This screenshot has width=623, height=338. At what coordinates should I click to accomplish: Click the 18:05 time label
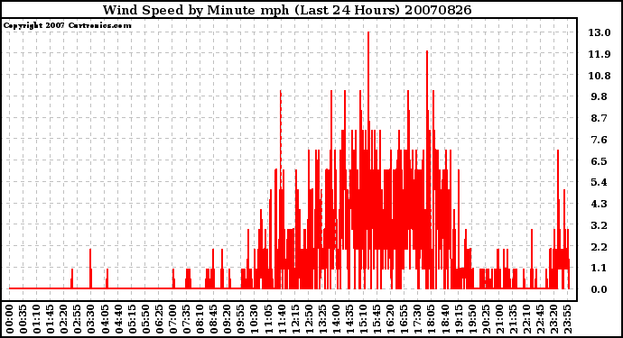click(x=432, y=320)
